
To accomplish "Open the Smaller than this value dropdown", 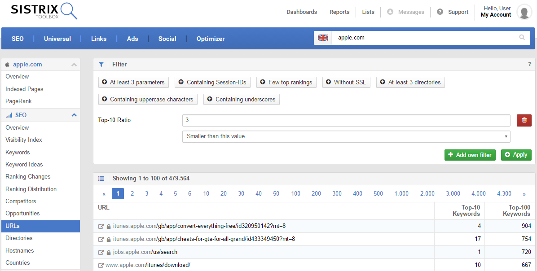I will pos(346,136).
